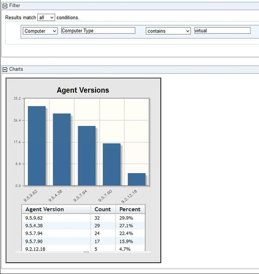Click the 35.2 y-axis label

click(17, 98)
